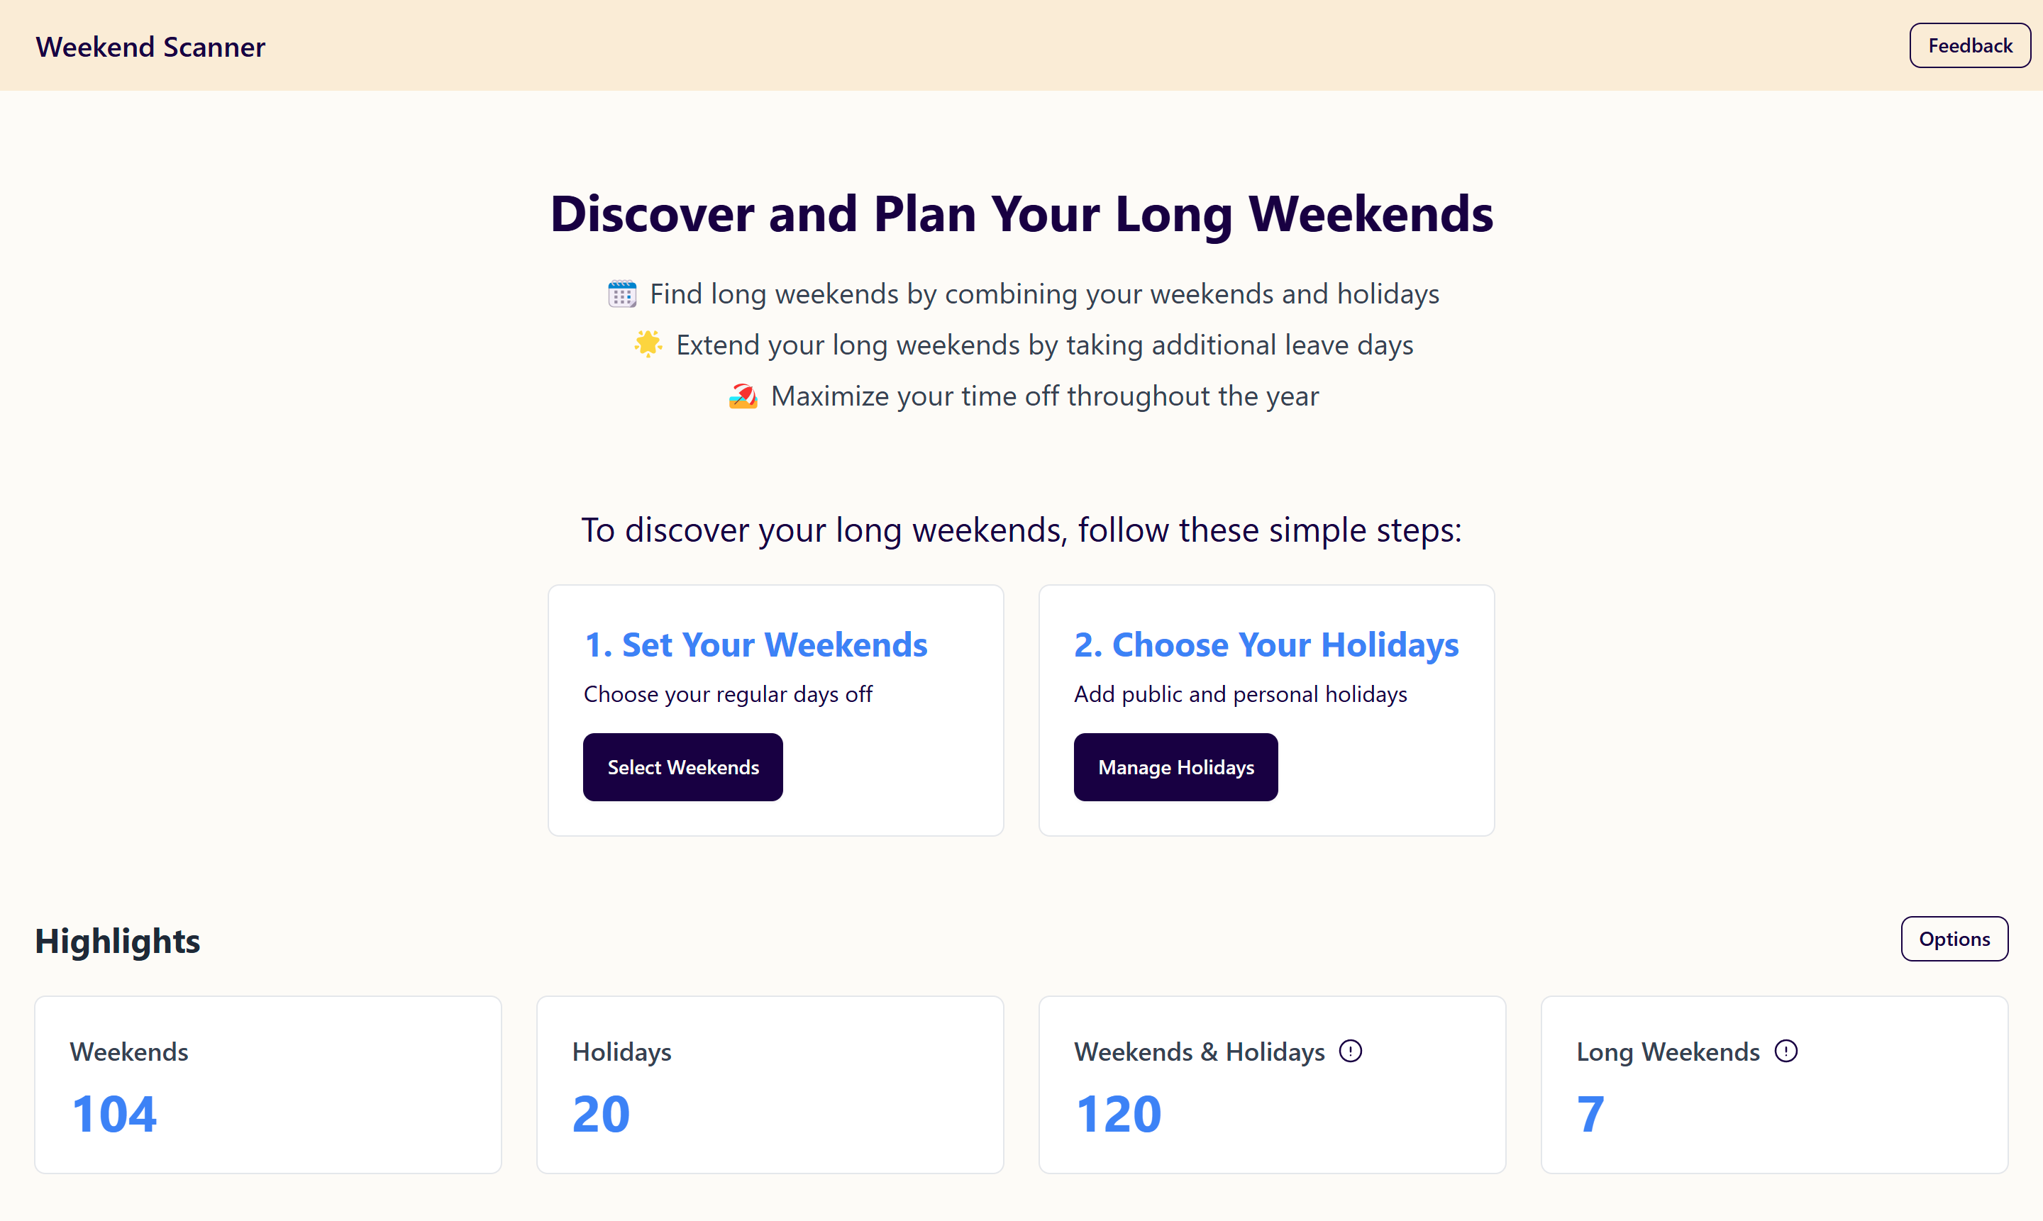The image size is (2043, 1221).
Task: Click the beach umbrella emoji icon
Action: coord(743,396)
